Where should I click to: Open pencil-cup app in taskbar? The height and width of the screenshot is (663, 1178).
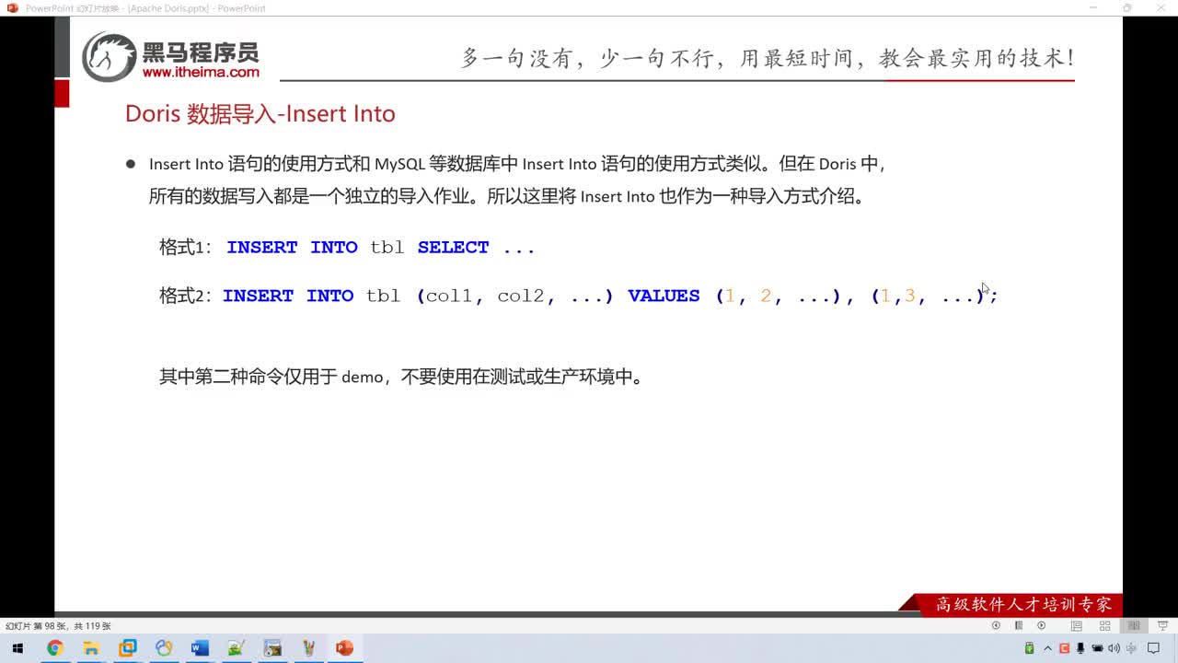pyautogui.click(x=308, y=648)
